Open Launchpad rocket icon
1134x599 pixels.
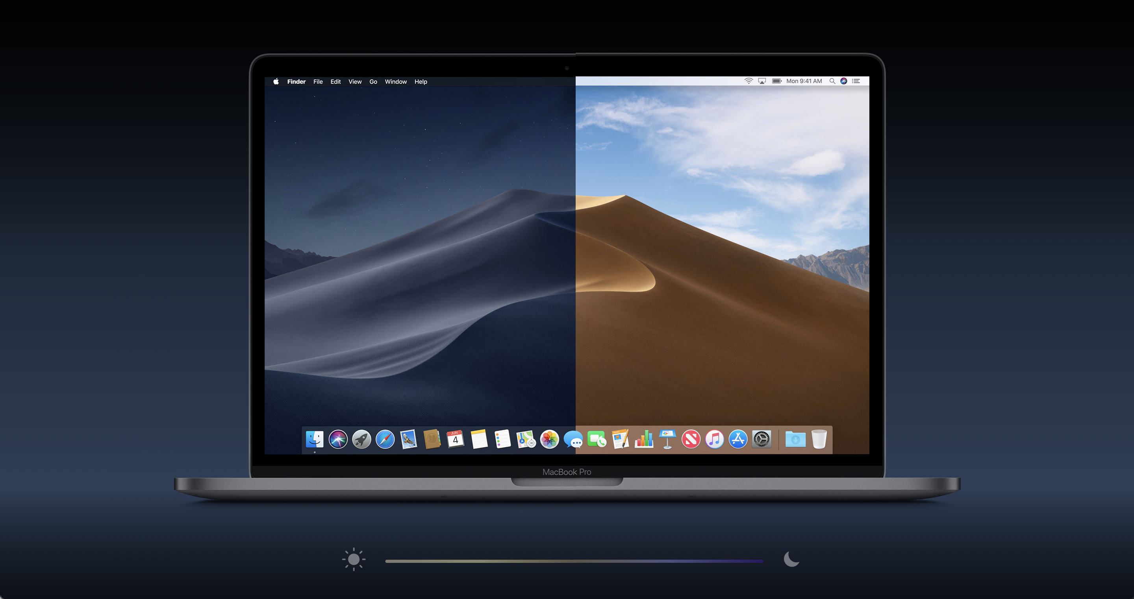point(361,439)
